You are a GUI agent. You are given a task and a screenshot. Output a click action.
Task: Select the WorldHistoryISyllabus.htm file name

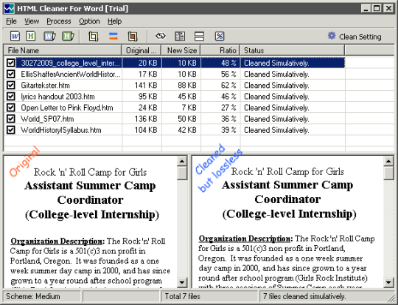pos(61,130)
